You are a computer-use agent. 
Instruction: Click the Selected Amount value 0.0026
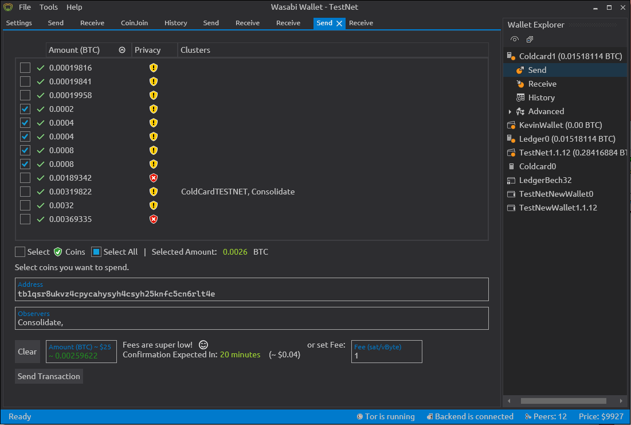[x=235, y=252]
